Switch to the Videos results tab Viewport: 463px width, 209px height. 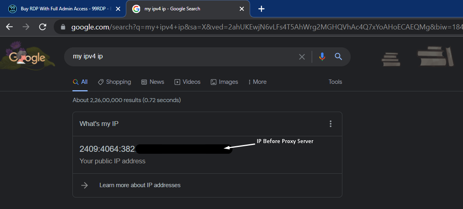click(x=188, y=82)
